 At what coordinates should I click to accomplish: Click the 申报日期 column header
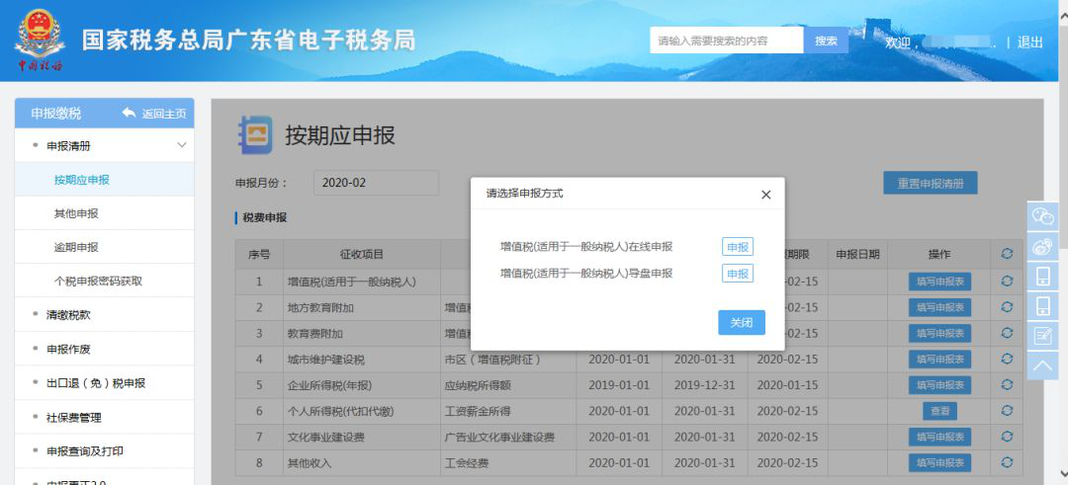point(857,255)
